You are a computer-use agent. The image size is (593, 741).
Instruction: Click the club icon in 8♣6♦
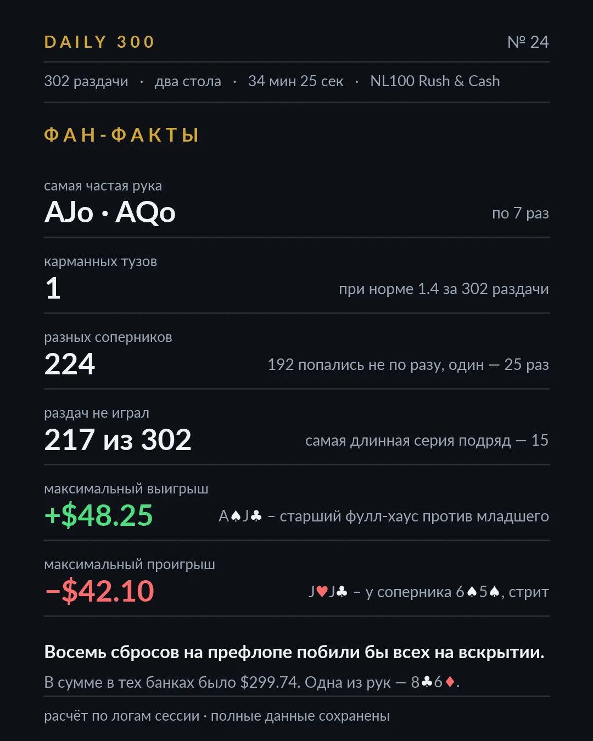point(427,682)
